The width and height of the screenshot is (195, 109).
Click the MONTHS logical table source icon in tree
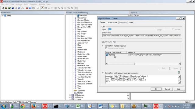point(78,15)
